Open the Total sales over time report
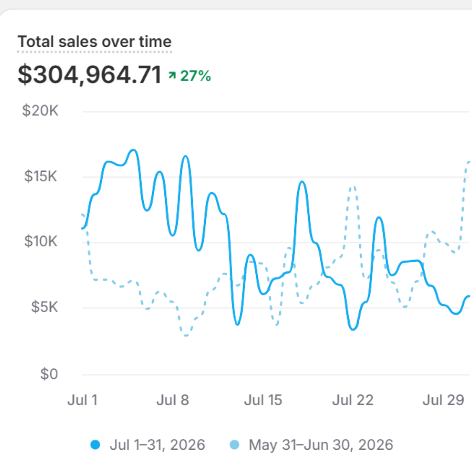 point(94,42)
